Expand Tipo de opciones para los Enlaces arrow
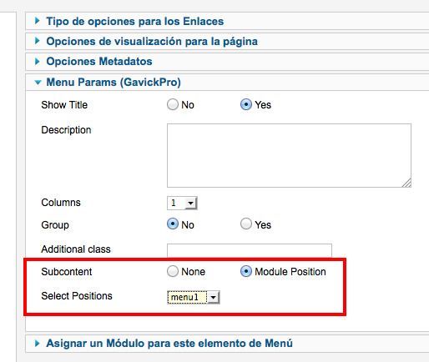 click(37, 21)
